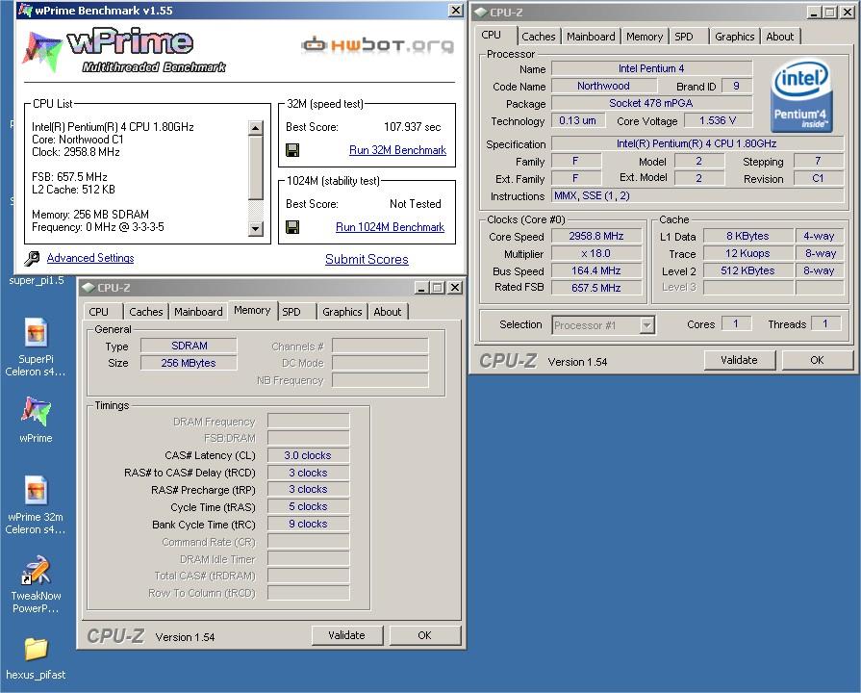The width and height of the screenshot is (861, 693).
Task: Click the wPrime logo in the benchmark window
Action: click(x=124, y=52)
